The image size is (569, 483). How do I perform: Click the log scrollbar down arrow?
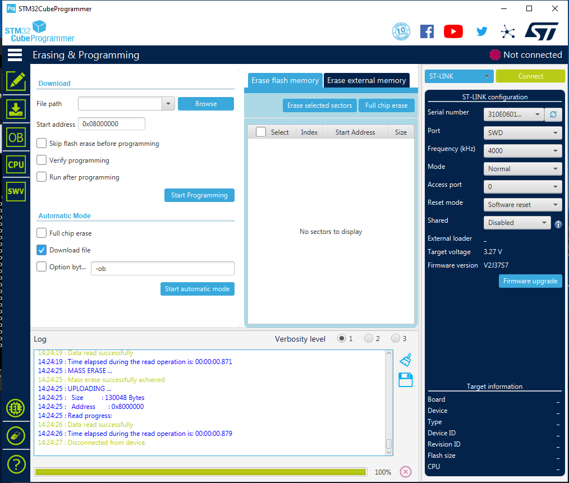pyautogui.click(x=389, y=453)
